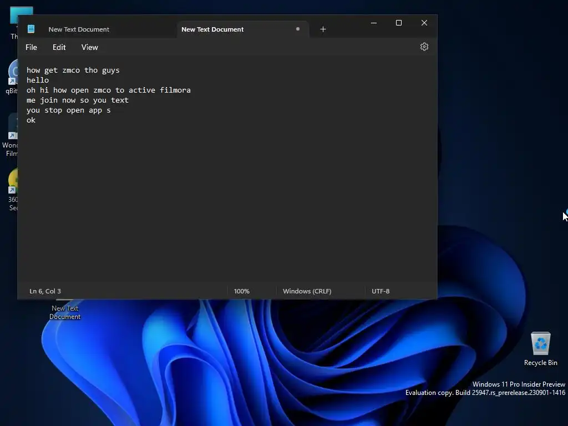Image resolution: width=568 pixels, height=426 pixels.
Task: Click Windows (CRLF) line ending indicator
Action: pyautogui.click(x=307, y=291)
